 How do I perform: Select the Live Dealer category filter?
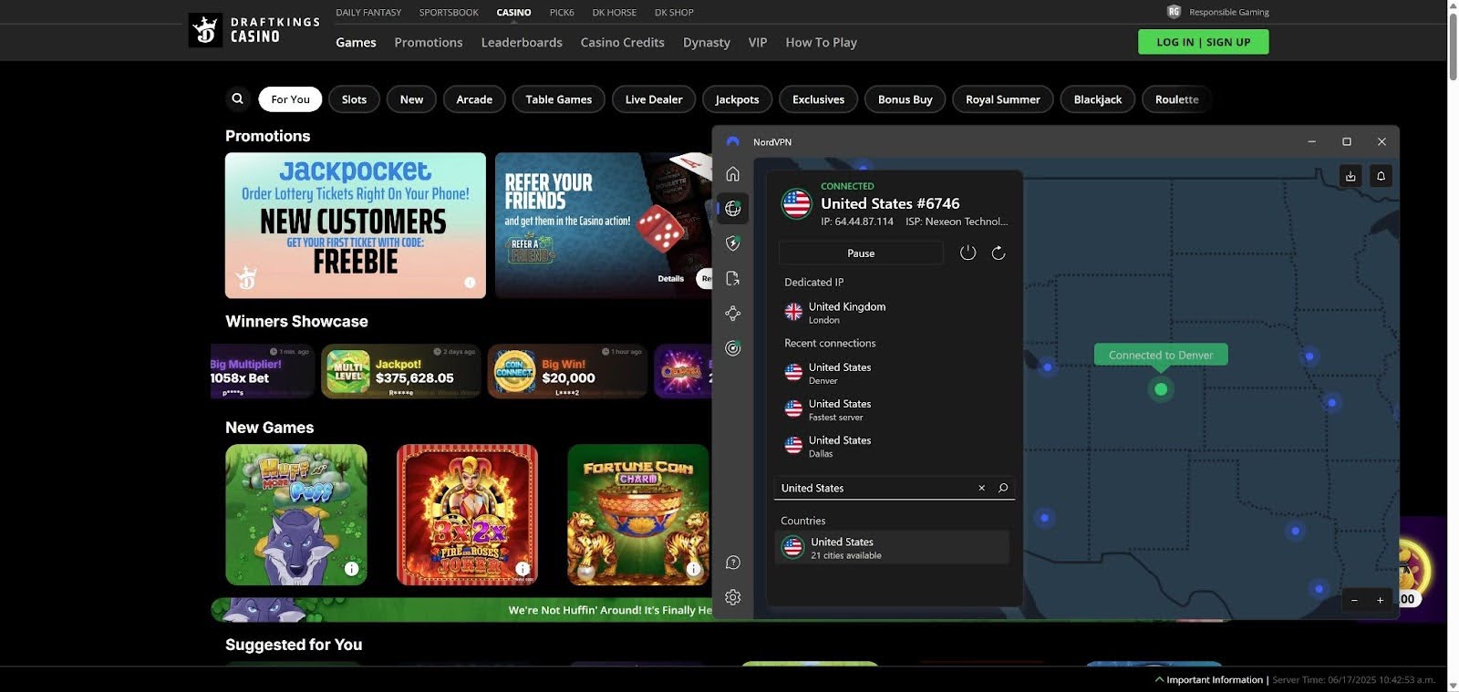(654, 99)
